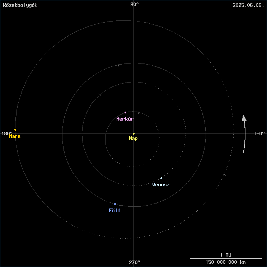
Task: Click the perihelion tick on Venus's orbit
Action: click(100, 95)
